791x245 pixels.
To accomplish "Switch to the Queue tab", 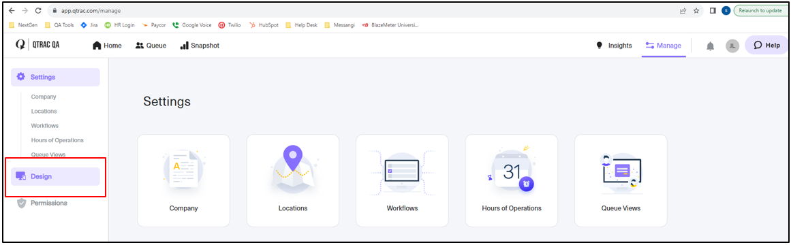I will pyautogui.click(x=151, y=46).
